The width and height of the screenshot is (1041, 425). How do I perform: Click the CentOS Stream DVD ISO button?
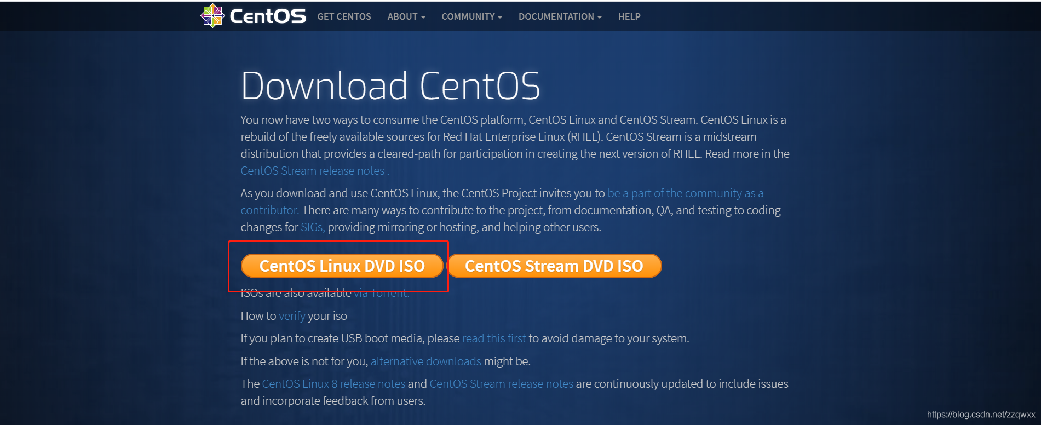(554, 266)
